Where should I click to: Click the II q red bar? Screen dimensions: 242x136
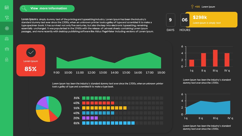[203, 60]
